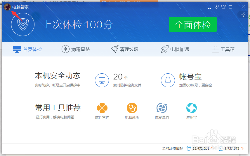Viewport: 250px width, 156px height.
Task: Click the 20 个 detected files count
Action: tap(121, 77)
